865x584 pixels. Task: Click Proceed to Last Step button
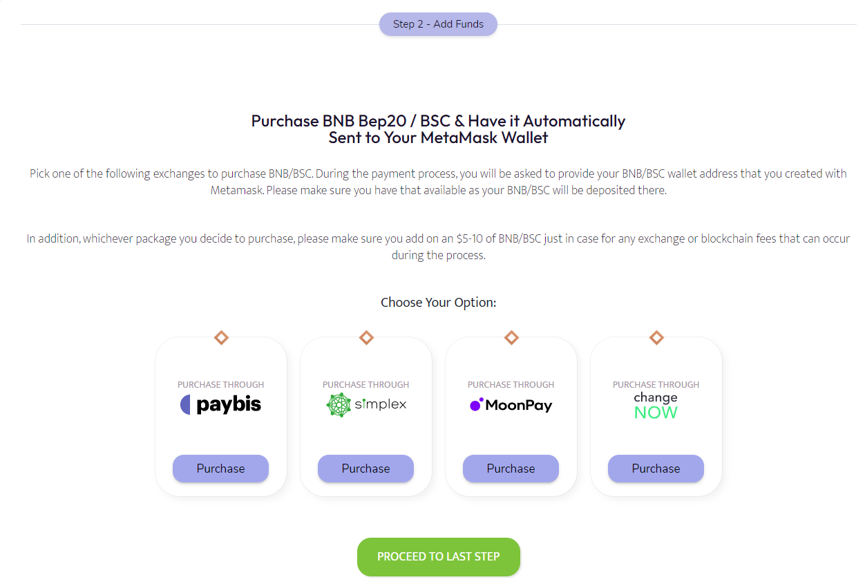click(438, 556)
